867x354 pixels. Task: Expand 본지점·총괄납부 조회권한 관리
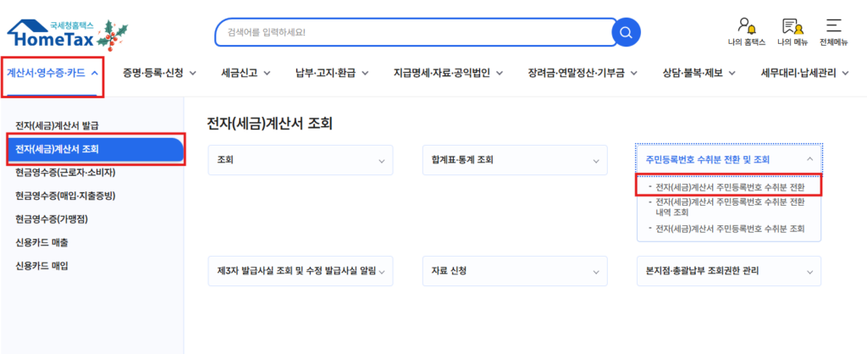point(728,271)
